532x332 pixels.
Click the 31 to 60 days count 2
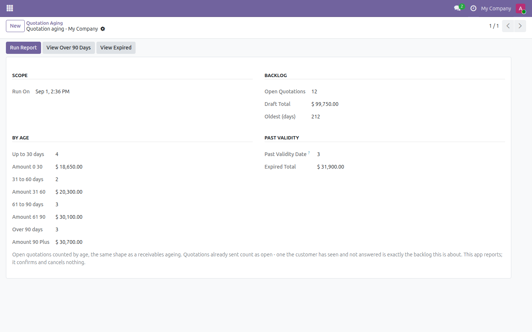click(57, 179)
